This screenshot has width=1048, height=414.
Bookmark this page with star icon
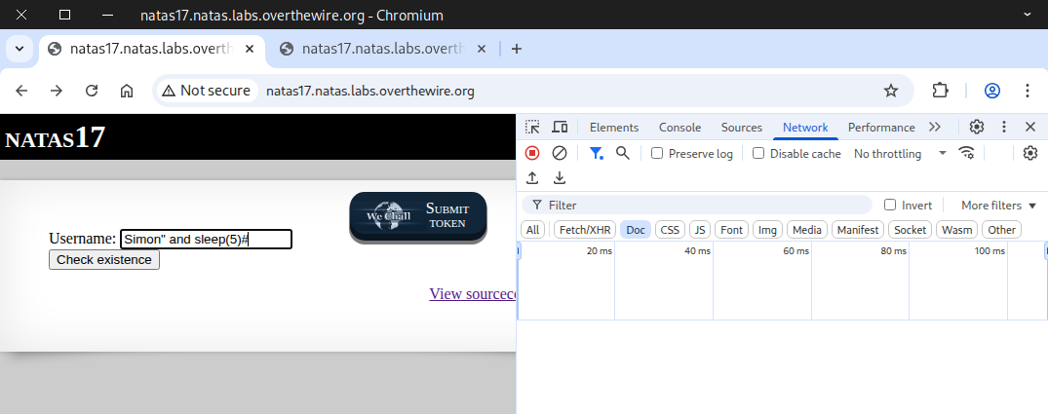(890, 91)
